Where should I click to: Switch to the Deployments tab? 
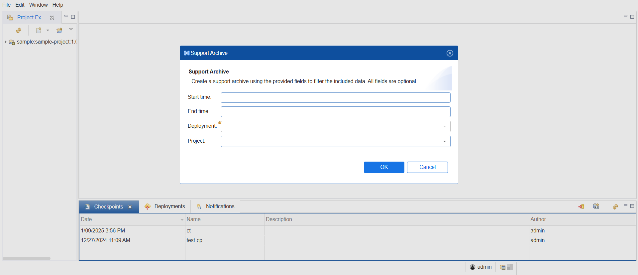165,206
